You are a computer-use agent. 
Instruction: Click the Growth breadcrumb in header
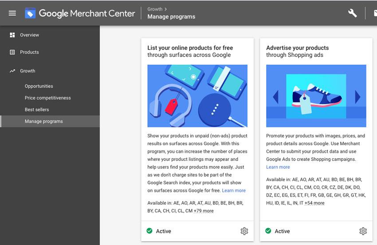(155, 8)
